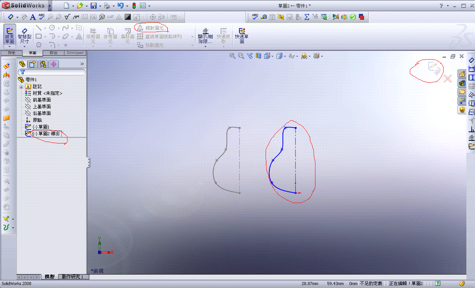Click the panel collapse handle on tree edge
The image size is (475, 288).
click(x=88, y=162)
